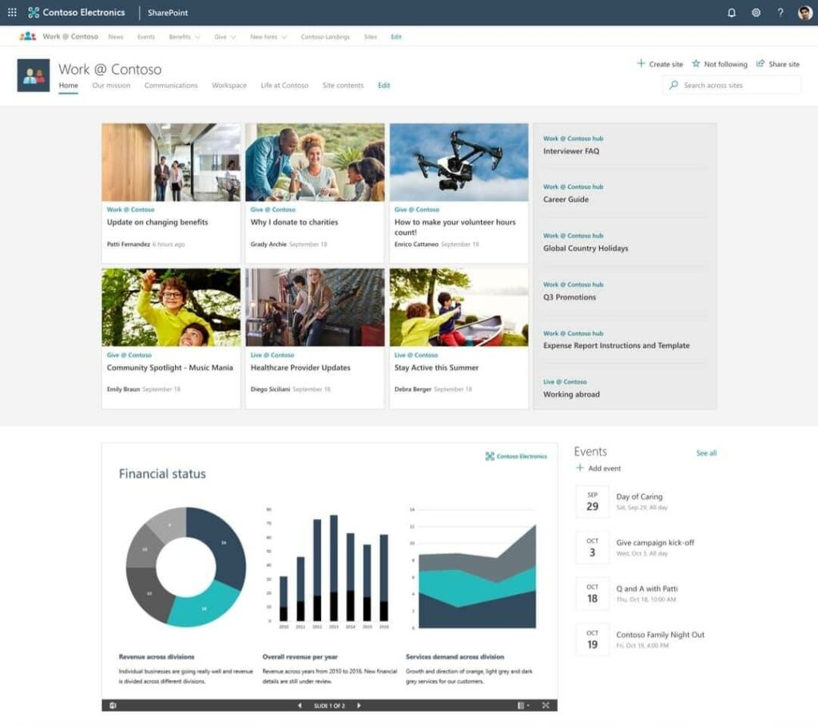Open the slide viewer fullscreen icon
Viewport: 818px width, 726px height.
(546, 706)
